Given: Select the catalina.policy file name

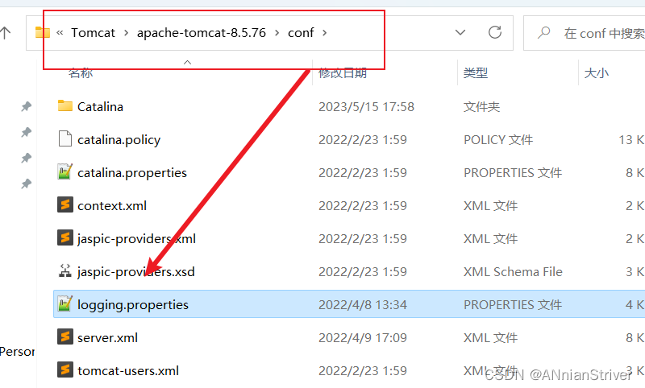Looking at the screenshot, I should (119, 140).
